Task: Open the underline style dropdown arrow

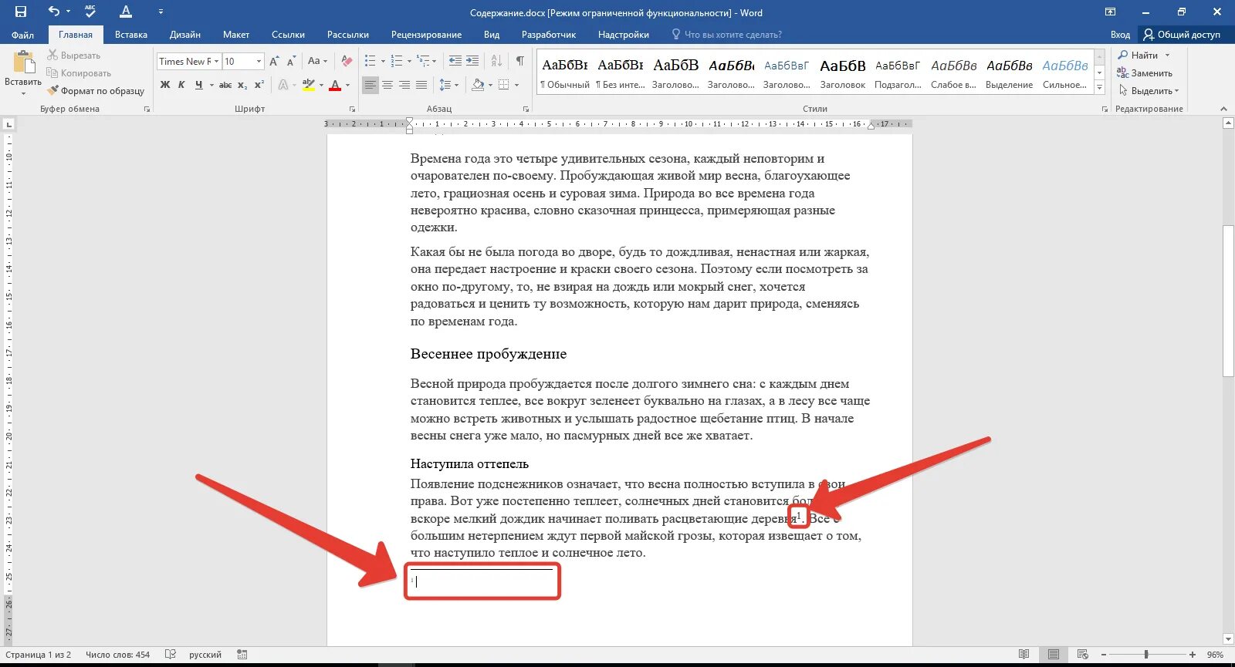Action: point(211,85)
